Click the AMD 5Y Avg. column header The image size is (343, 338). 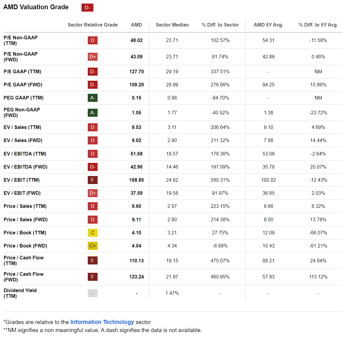pos(268,25)
